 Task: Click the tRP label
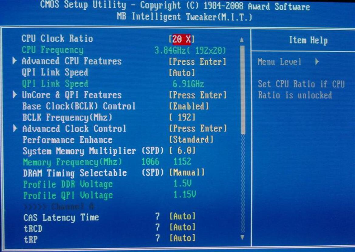tap(31, 239)
